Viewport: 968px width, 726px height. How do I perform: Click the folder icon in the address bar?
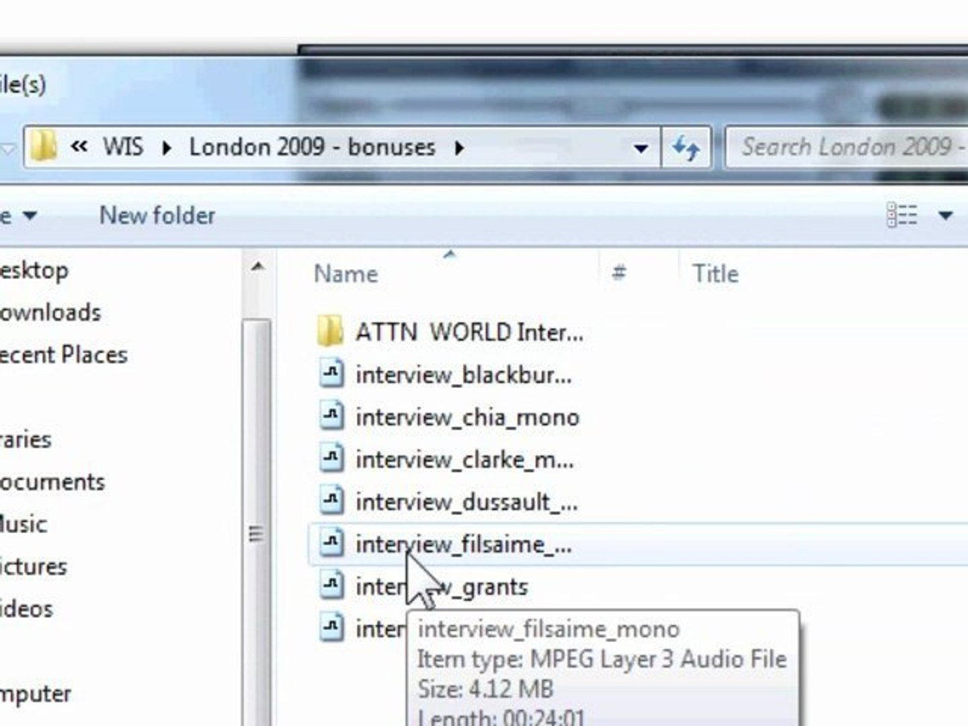pos(44,147)
